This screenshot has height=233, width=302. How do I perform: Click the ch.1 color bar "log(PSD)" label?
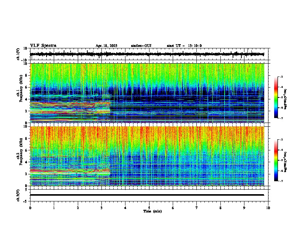[x=286, y=99]
